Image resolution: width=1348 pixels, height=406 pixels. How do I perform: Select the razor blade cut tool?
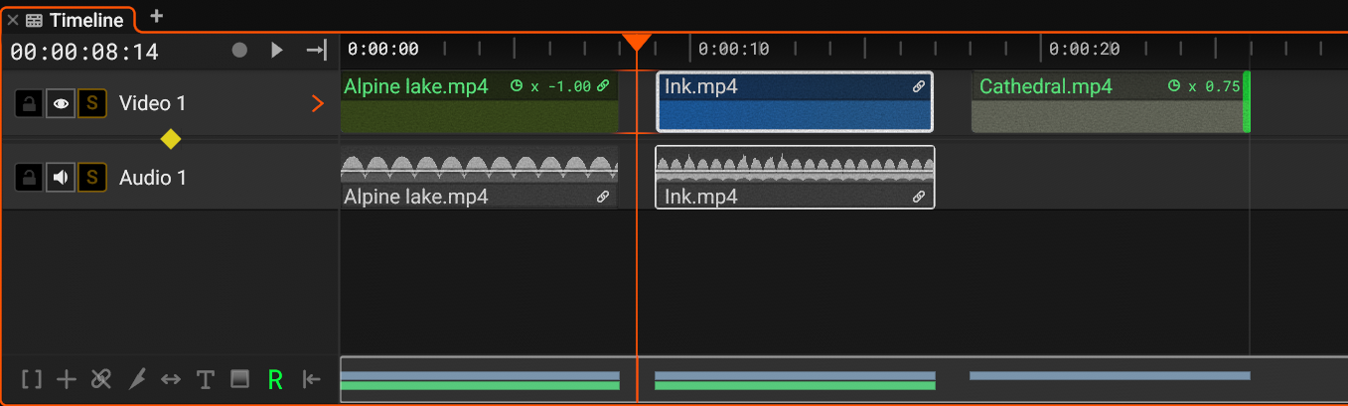136,379
